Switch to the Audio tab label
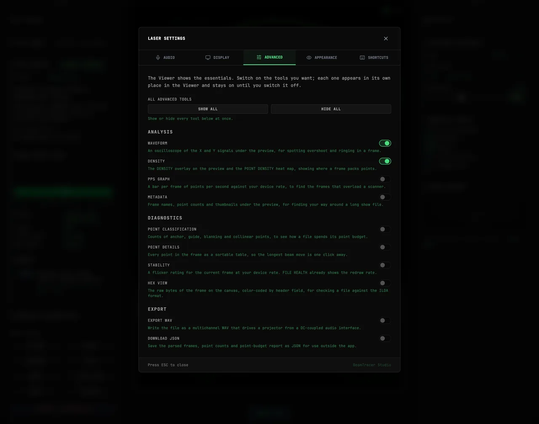 (169, 58)
